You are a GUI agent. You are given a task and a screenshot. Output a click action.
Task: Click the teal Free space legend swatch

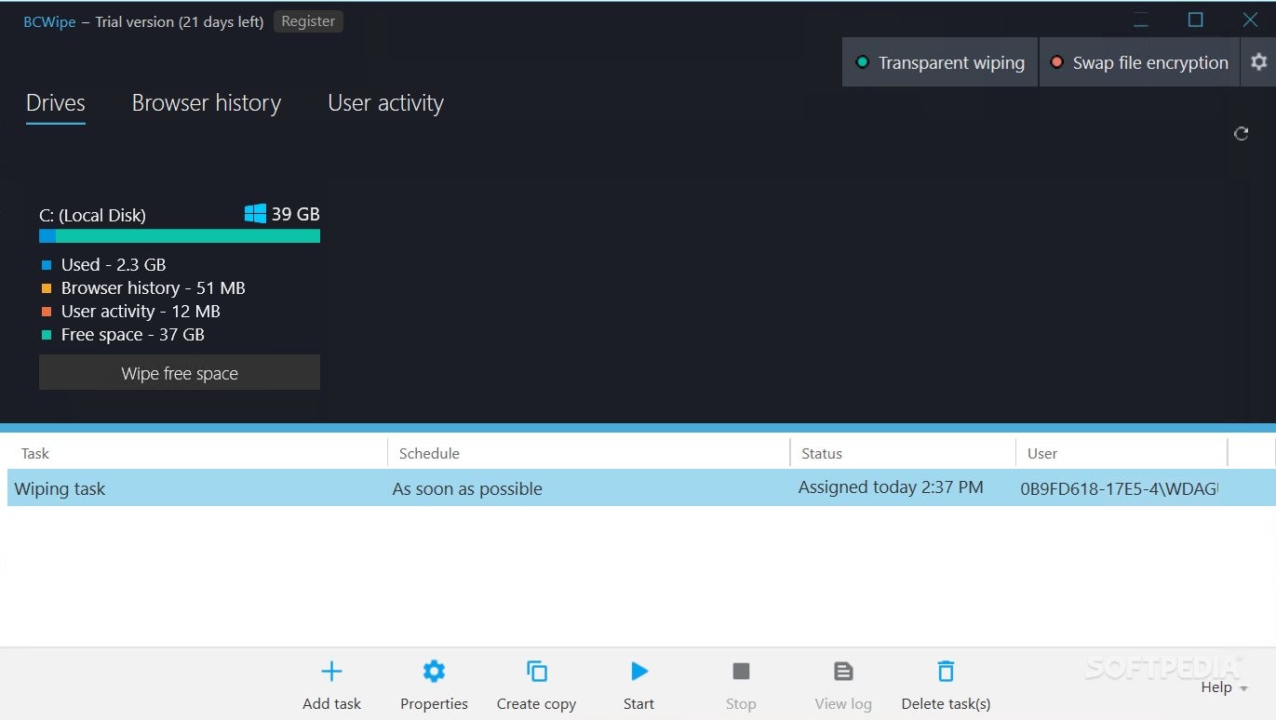47,335
